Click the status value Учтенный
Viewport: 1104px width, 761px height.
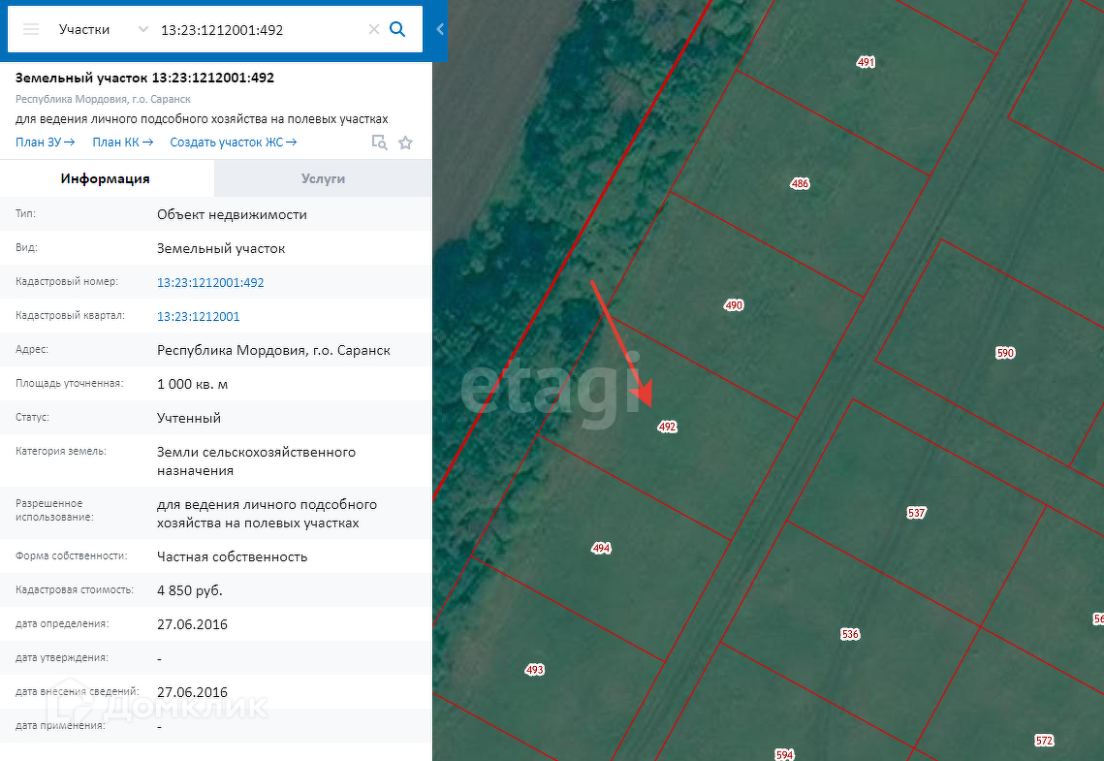pyautogui.click(x=189, y=418)
